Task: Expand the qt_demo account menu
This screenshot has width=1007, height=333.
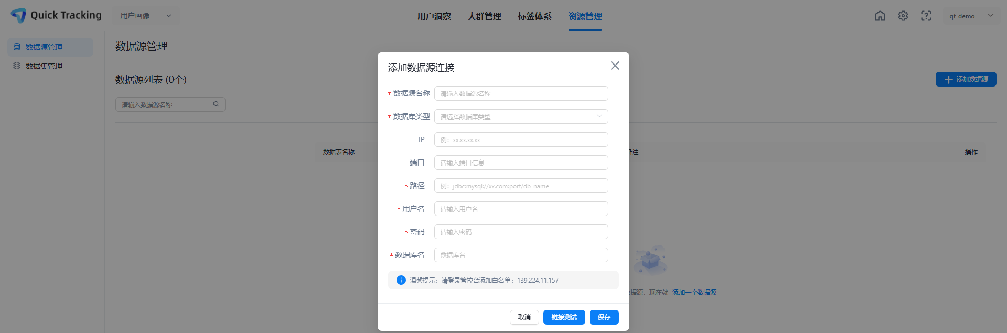Action: click(971, 16)
